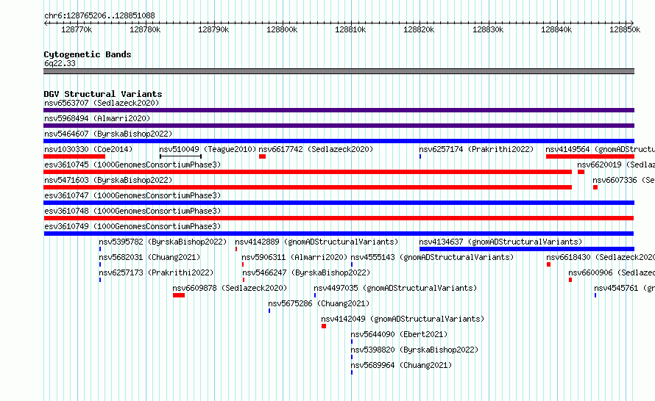Image resolution: width=655 pixels, height=401 pixels.
Task: Click the red block under nsv6620019
Action: (581, 172)
